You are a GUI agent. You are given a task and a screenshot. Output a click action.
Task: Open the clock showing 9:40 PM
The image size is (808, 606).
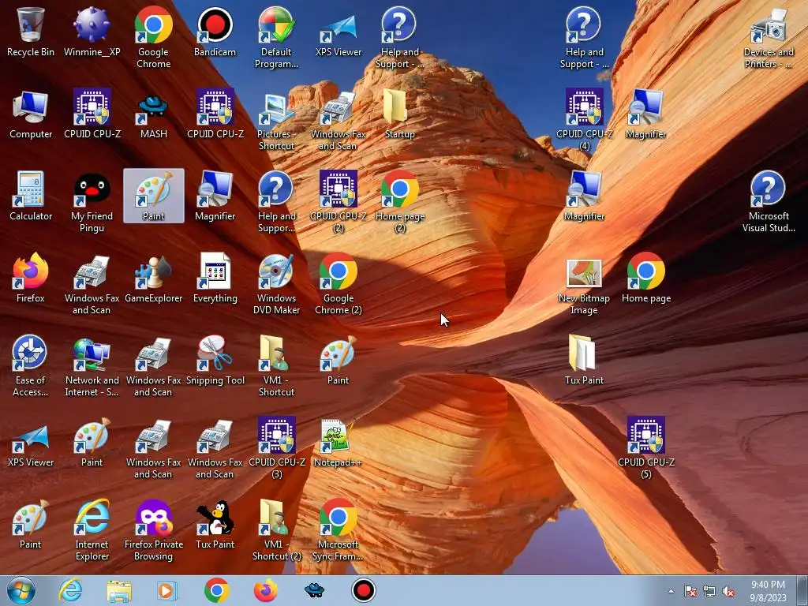768,591
